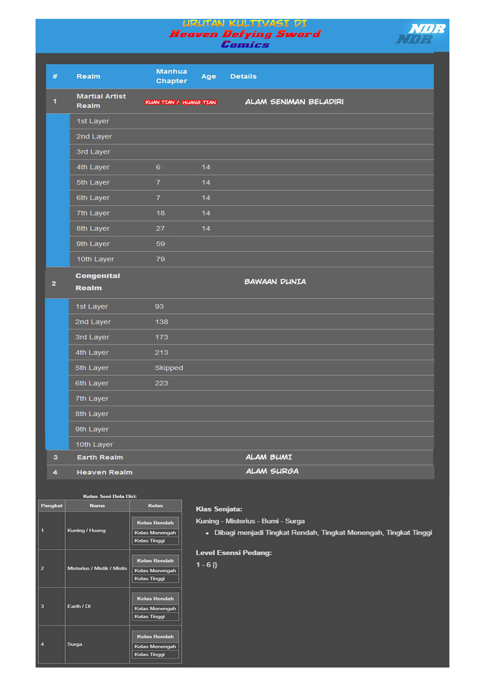Image resolution: width=485 pixels, height=695 pixels.
Task: Click the ALAM SENIMAN BELADIRI detail text
Action: (x=295, y=101)
